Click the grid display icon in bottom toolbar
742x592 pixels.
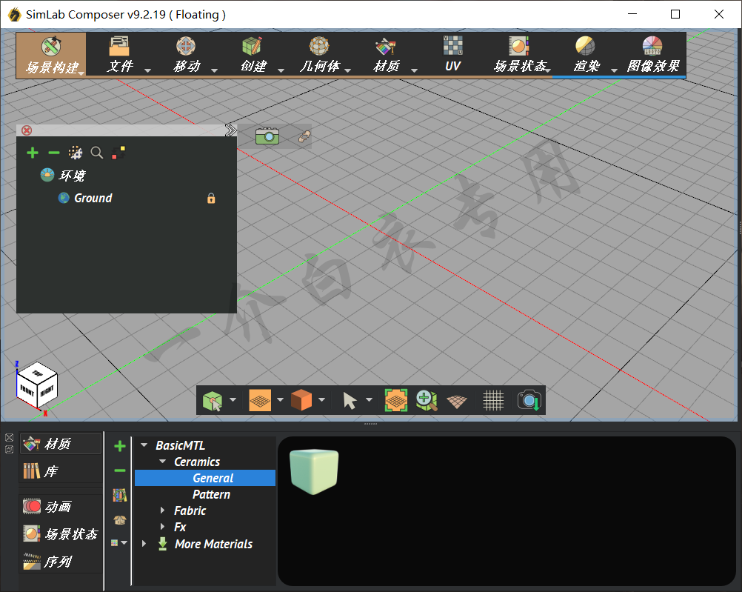[493, 400]
